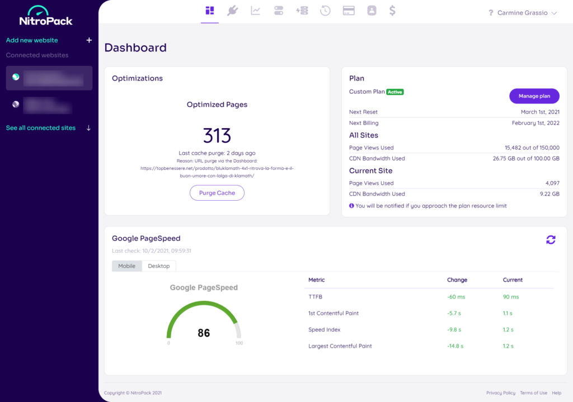
Task: Click the Optimized Pages count 313
Action: tap(217, 135)
